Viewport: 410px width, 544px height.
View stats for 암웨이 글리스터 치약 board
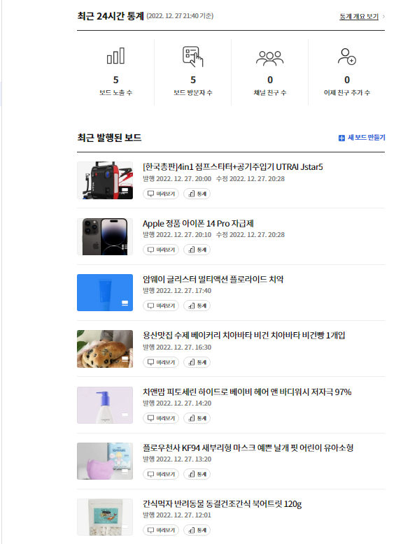[197, 306]
